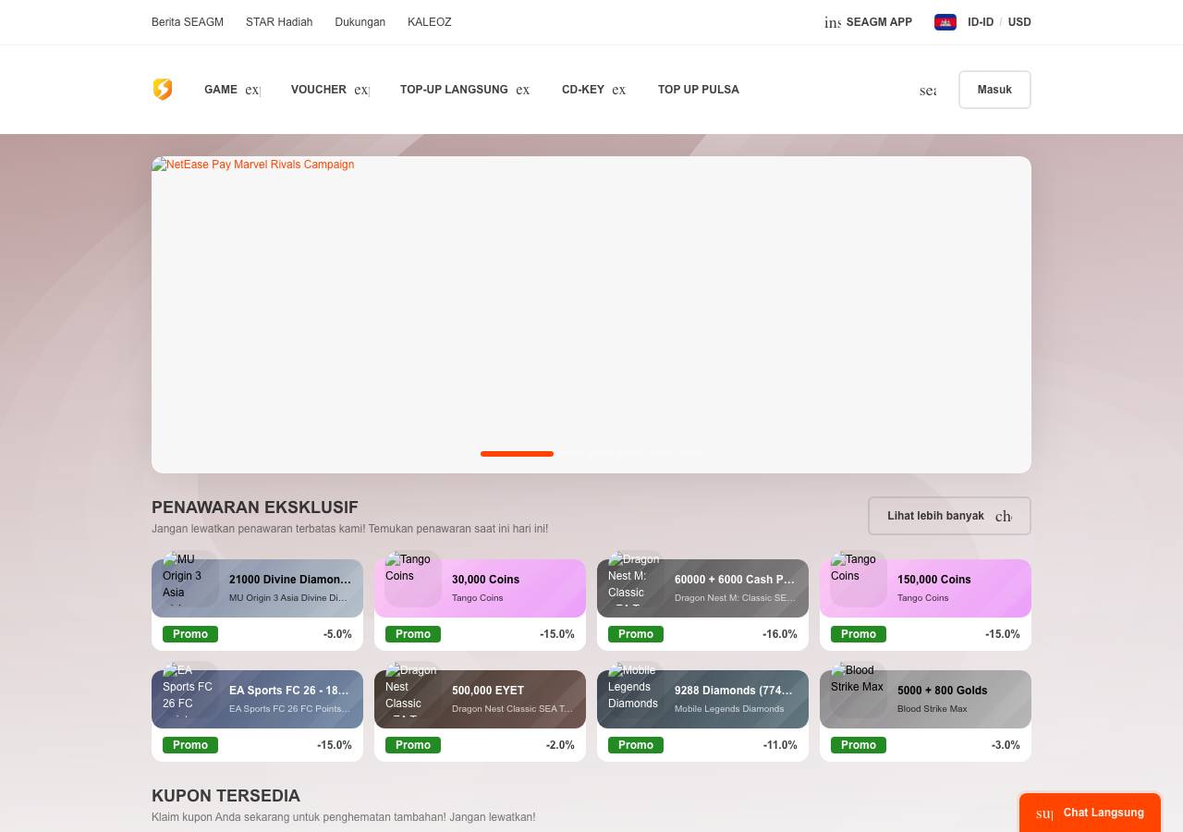This screenshot has width=1183, height=832.
Task: Open NetEase Pay Marvel Rivals Campaign banner
Action: click(591, 314)
